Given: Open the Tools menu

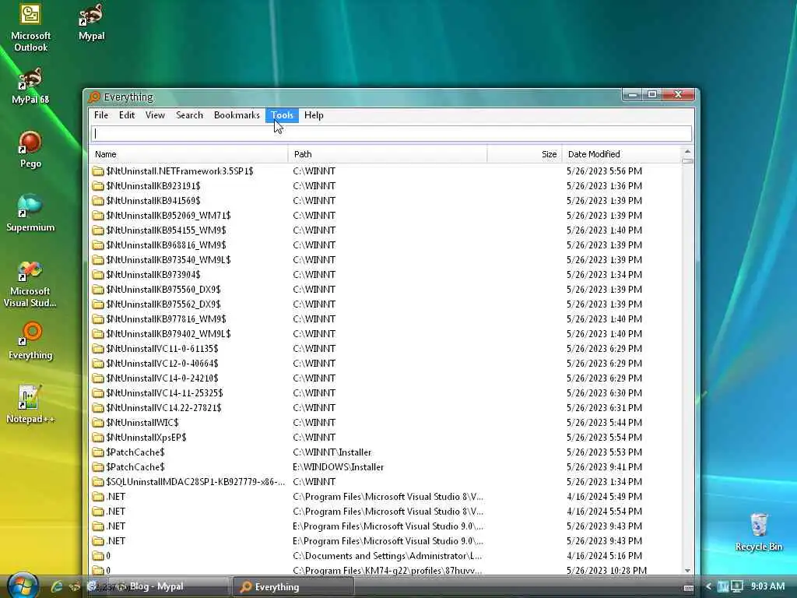Looking at the screenshot, I should coord(282,115).
